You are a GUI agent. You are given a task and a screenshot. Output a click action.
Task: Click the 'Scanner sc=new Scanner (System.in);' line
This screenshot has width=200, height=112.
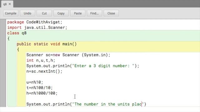point(68,55)
